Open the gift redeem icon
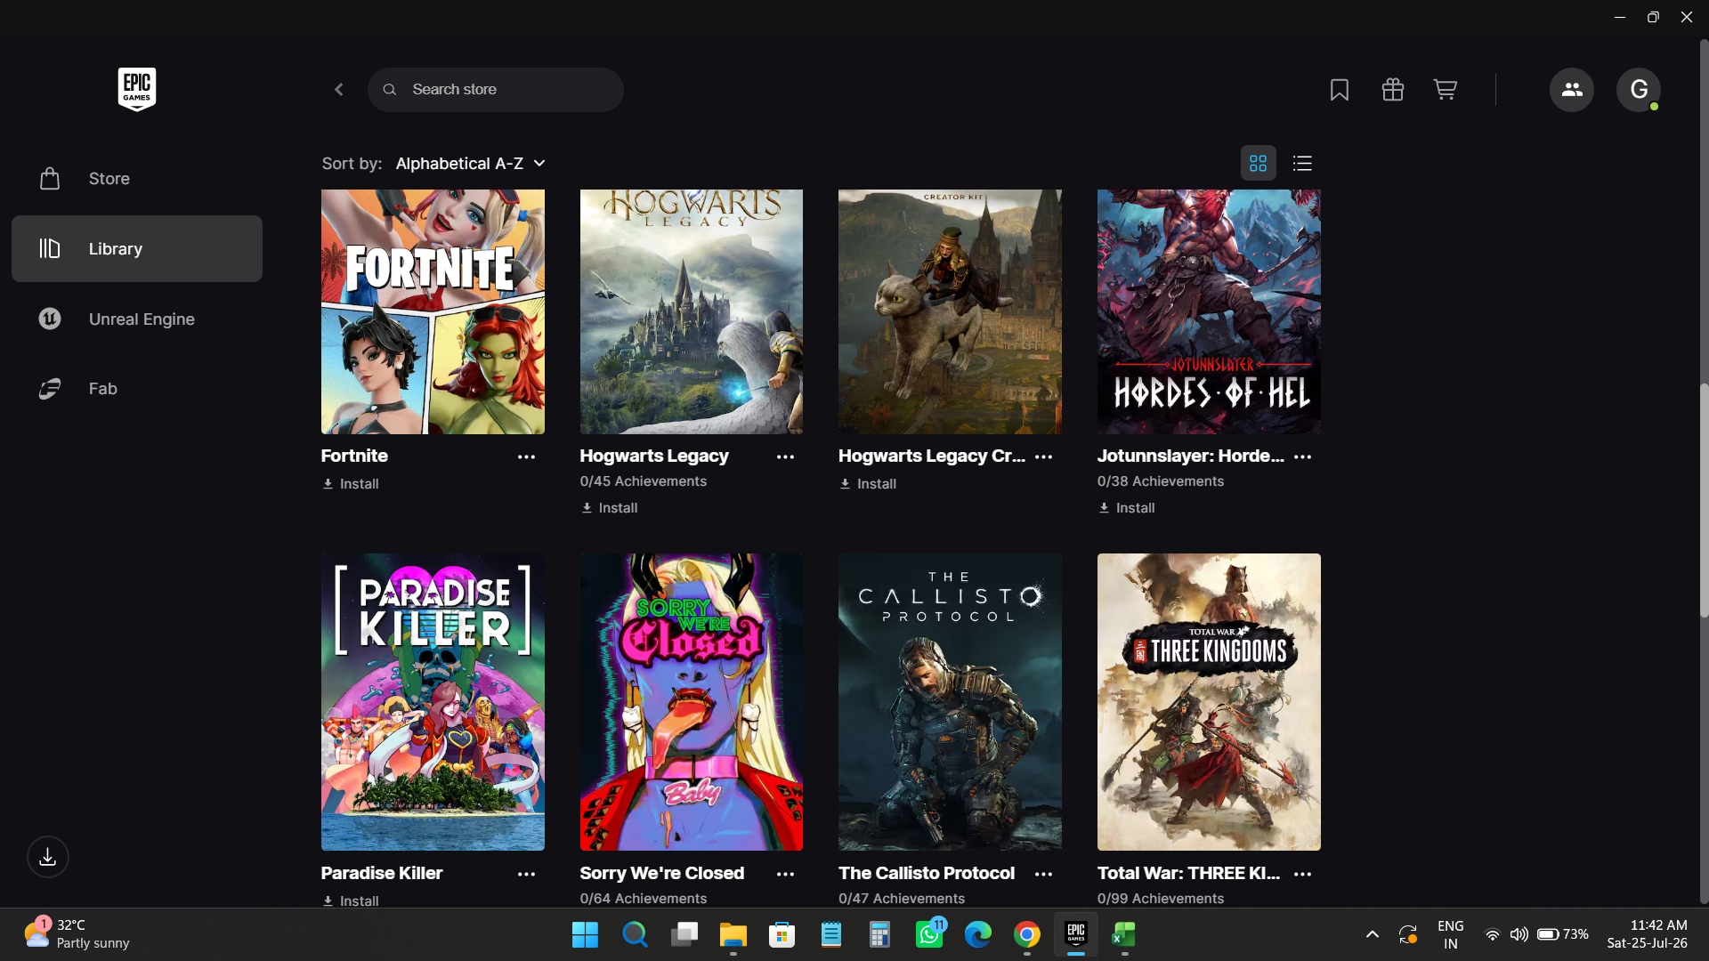This screenshot has height=961, width=1709. (x=1393, y=90)
